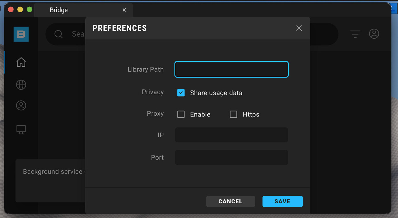Select the globe icon in the sidebar
This screenshot has height=218, width=398.
click(21, 85)
